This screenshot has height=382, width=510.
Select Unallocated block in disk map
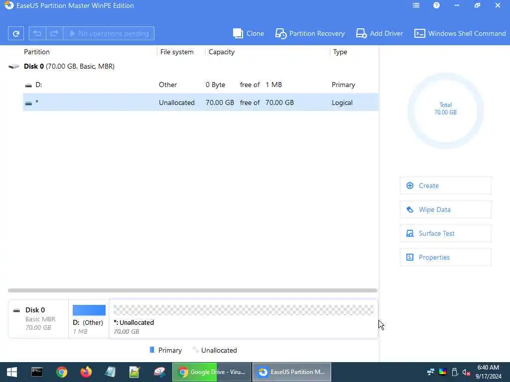click(x=243, y=319)
